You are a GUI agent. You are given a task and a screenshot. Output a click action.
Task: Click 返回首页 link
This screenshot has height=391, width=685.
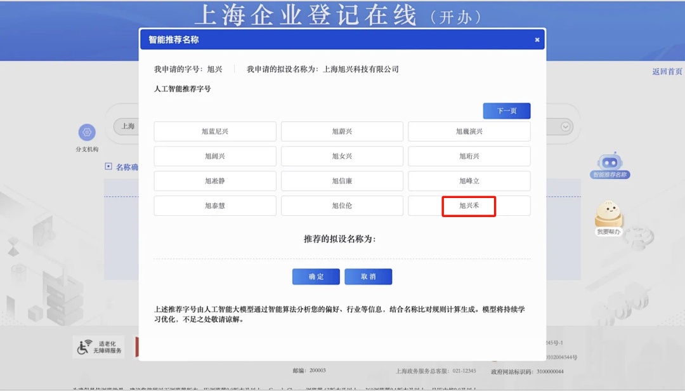[x=667, y=72]
